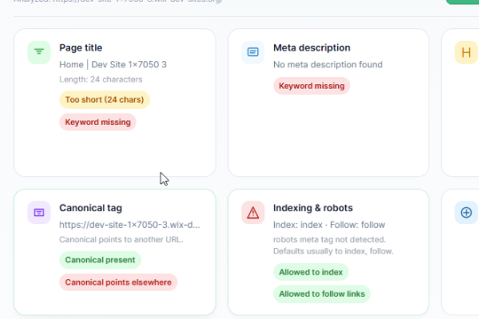
Task: Click the 'Meta description' heading
Action: [311, 48]
